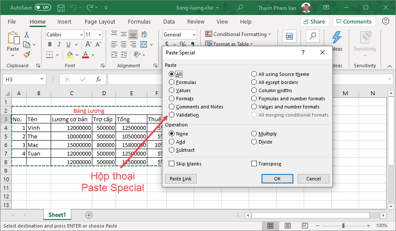The width and height of the screenshot is (396, 231).
Task: Increase font size with large A icon
Action: pyautogui.click(x=88, y=44)
